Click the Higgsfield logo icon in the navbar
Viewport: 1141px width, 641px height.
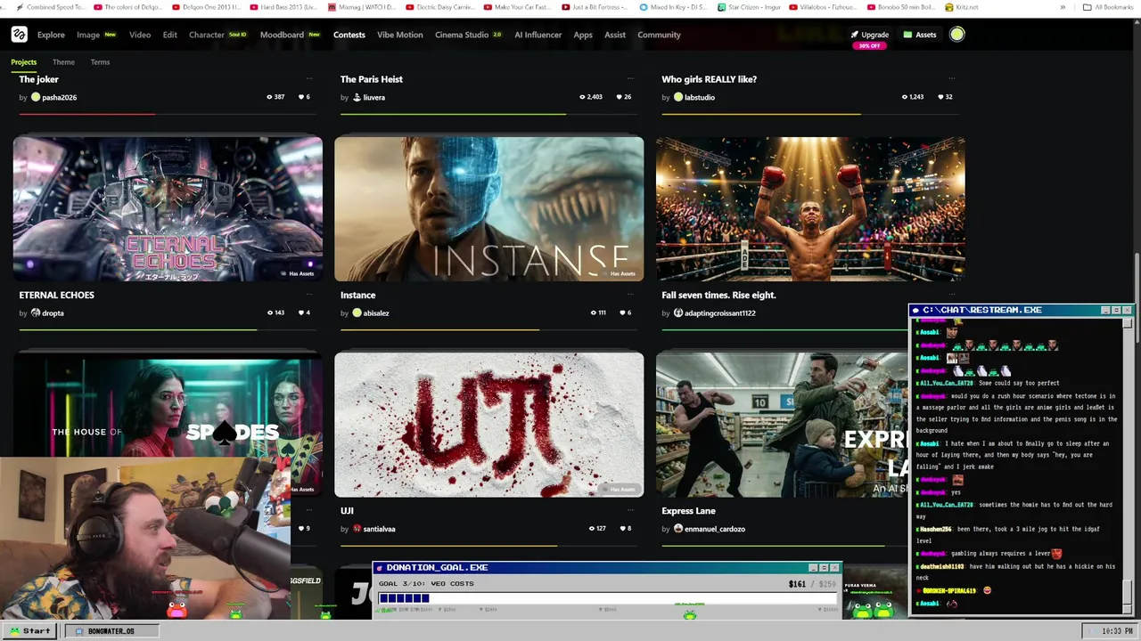20,35
